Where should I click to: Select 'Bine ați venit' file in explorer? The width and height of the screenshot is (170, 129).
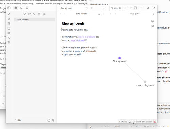tap(34, 19)
